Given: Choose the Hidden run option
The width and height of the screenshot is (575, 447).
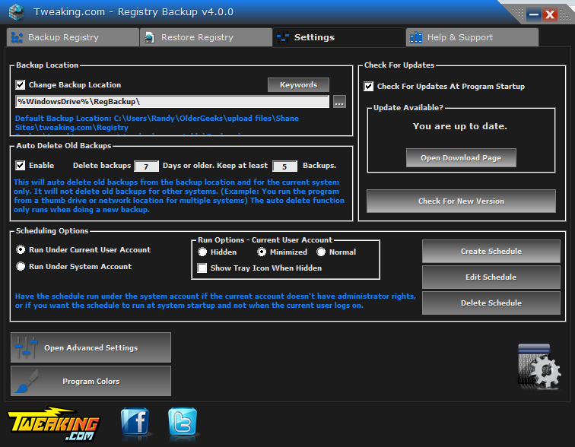Looking at the screenshot, I should pos(202,252).
